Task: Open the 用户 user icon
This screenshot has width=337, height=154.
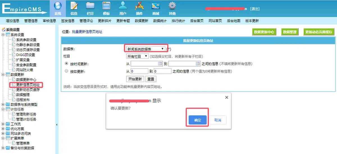Action: (123, 6)
